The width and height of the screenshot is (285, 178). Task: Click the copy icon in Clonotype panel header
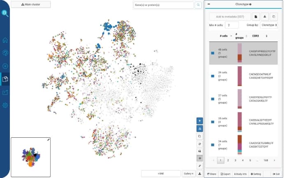coord(274,16)
